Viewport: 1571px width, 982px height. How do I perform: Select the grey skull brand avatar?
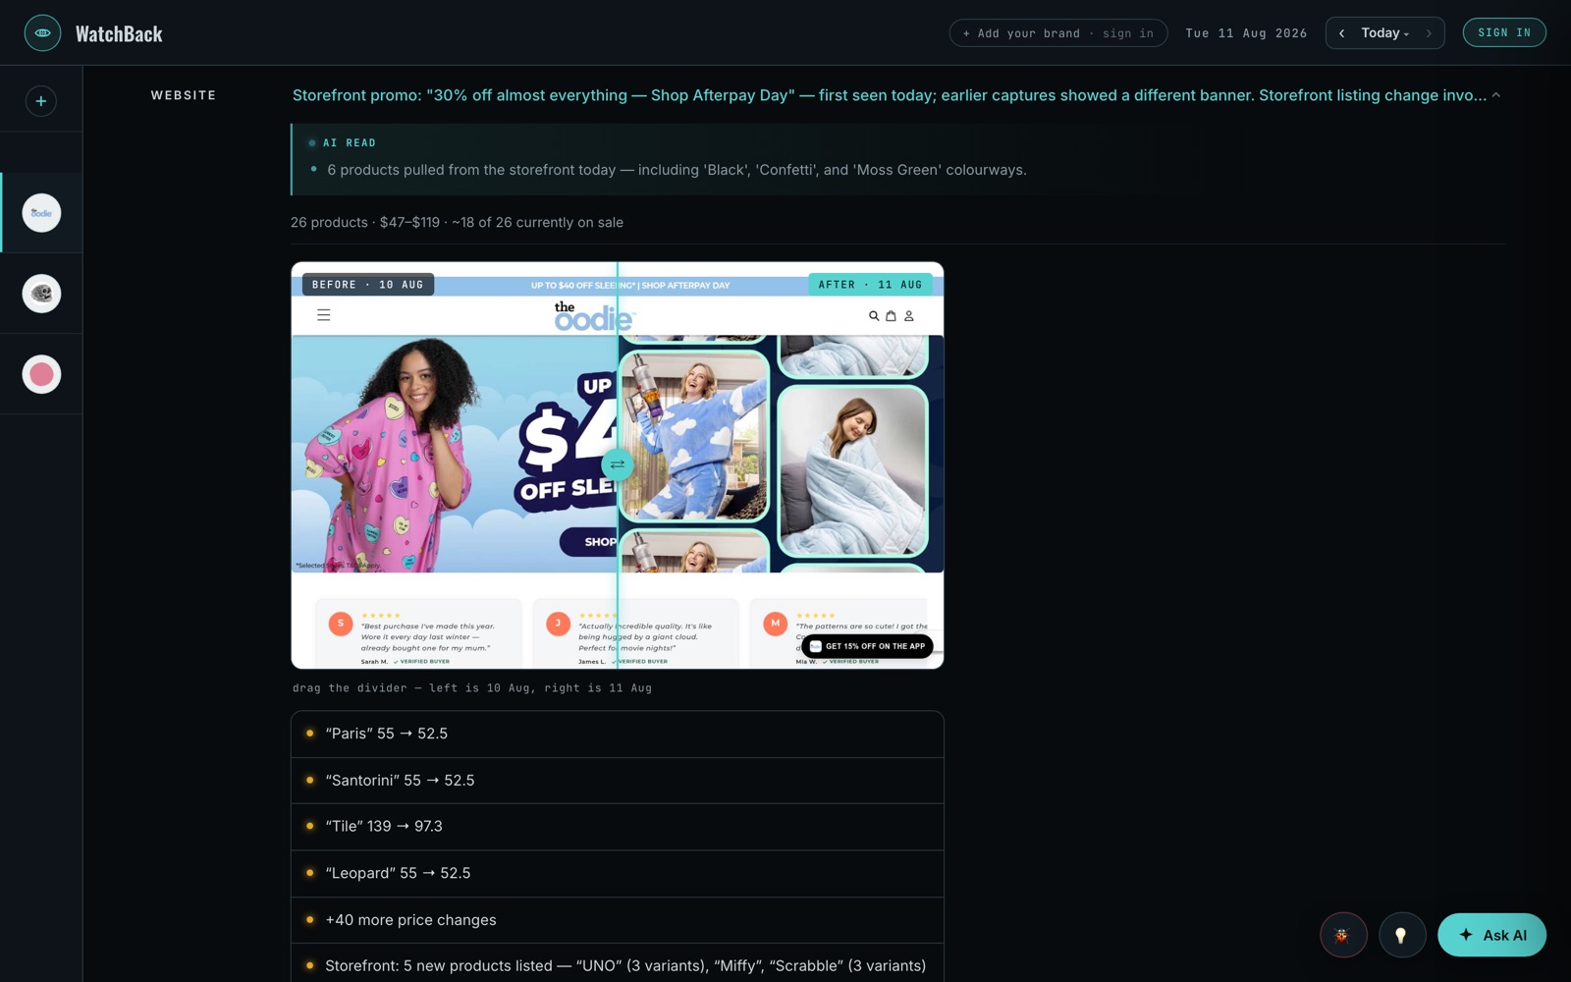[x=41, y=294]
